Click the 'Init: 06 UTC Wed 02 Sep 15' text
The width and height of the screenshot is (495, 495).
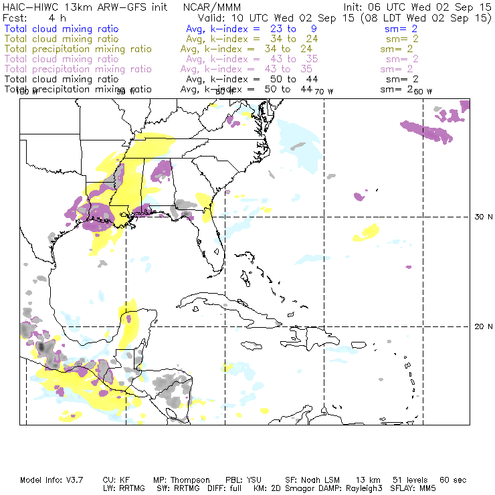point(417,7)
